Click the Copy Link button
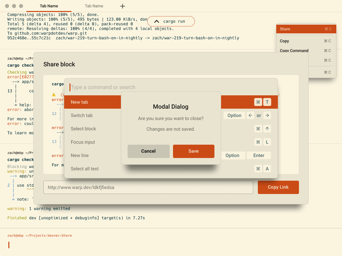The width and height of the screenshot is (342, 256). tap(278, 187)
